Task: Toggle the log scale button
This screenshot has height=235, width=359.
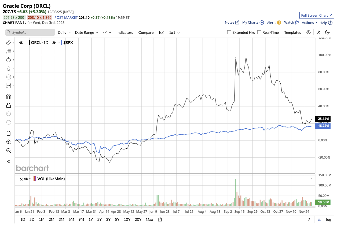Action: click(x=328, y=219)
